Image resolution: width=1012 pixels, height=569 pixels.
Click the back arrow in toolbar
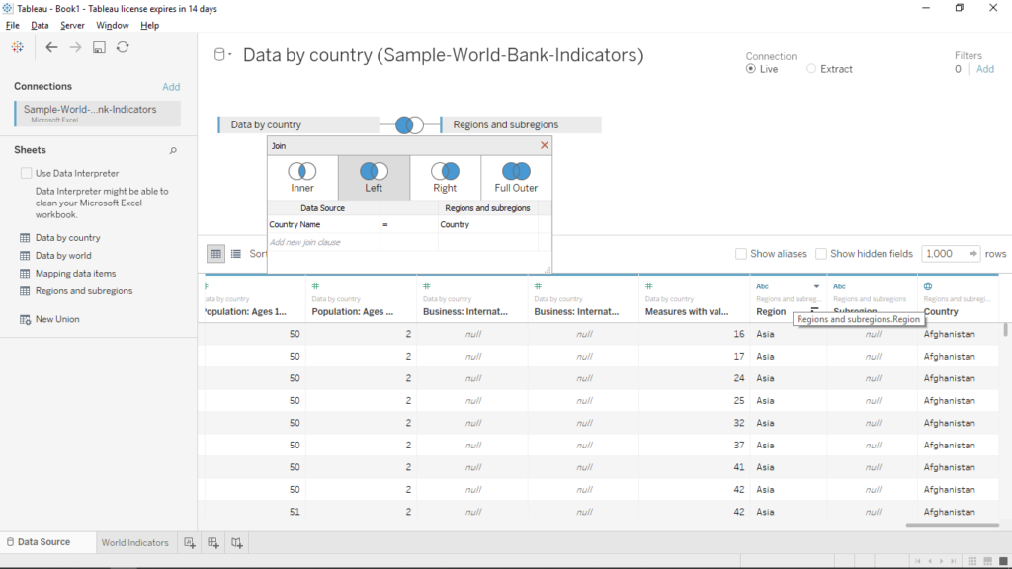pos(51,47)
